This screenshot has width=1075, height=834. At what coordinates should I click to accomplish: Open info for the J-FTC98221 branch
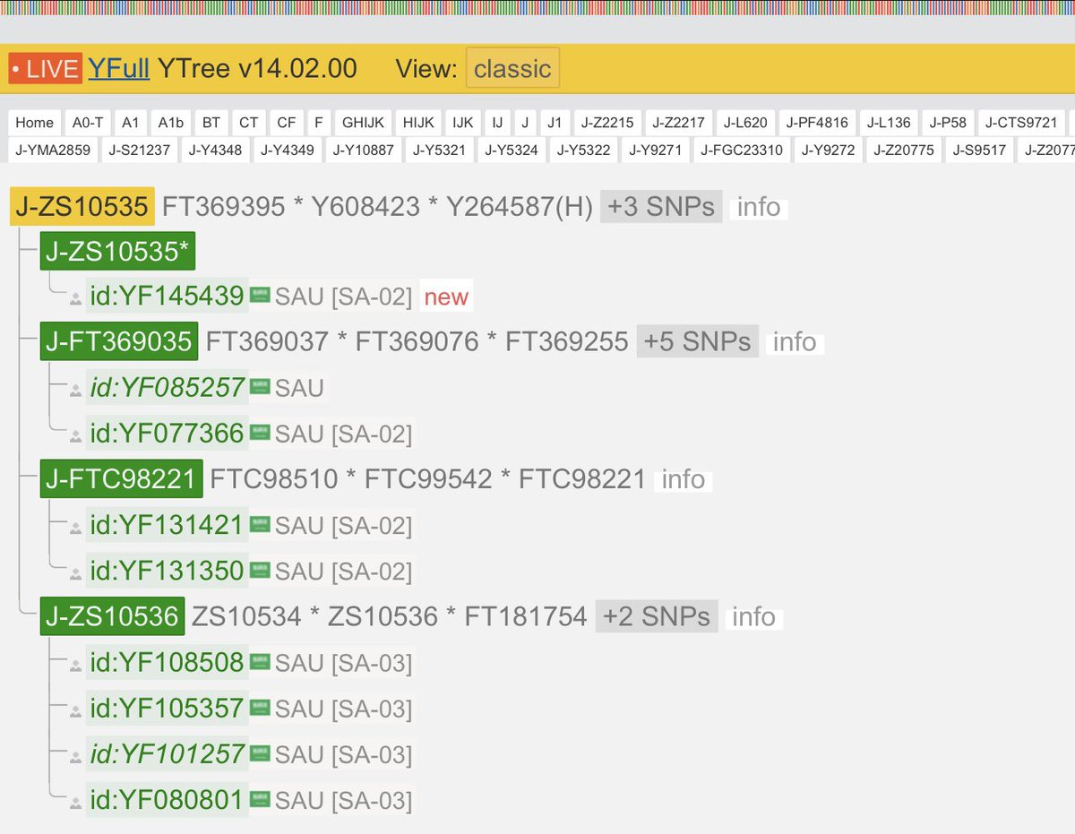(684, 480)
